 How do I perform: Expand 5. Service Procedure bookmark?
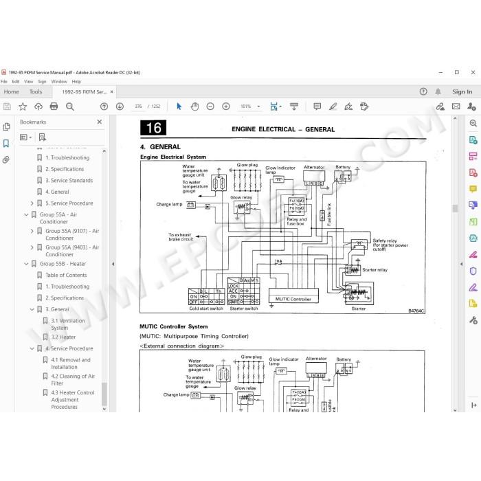[32, 203]
